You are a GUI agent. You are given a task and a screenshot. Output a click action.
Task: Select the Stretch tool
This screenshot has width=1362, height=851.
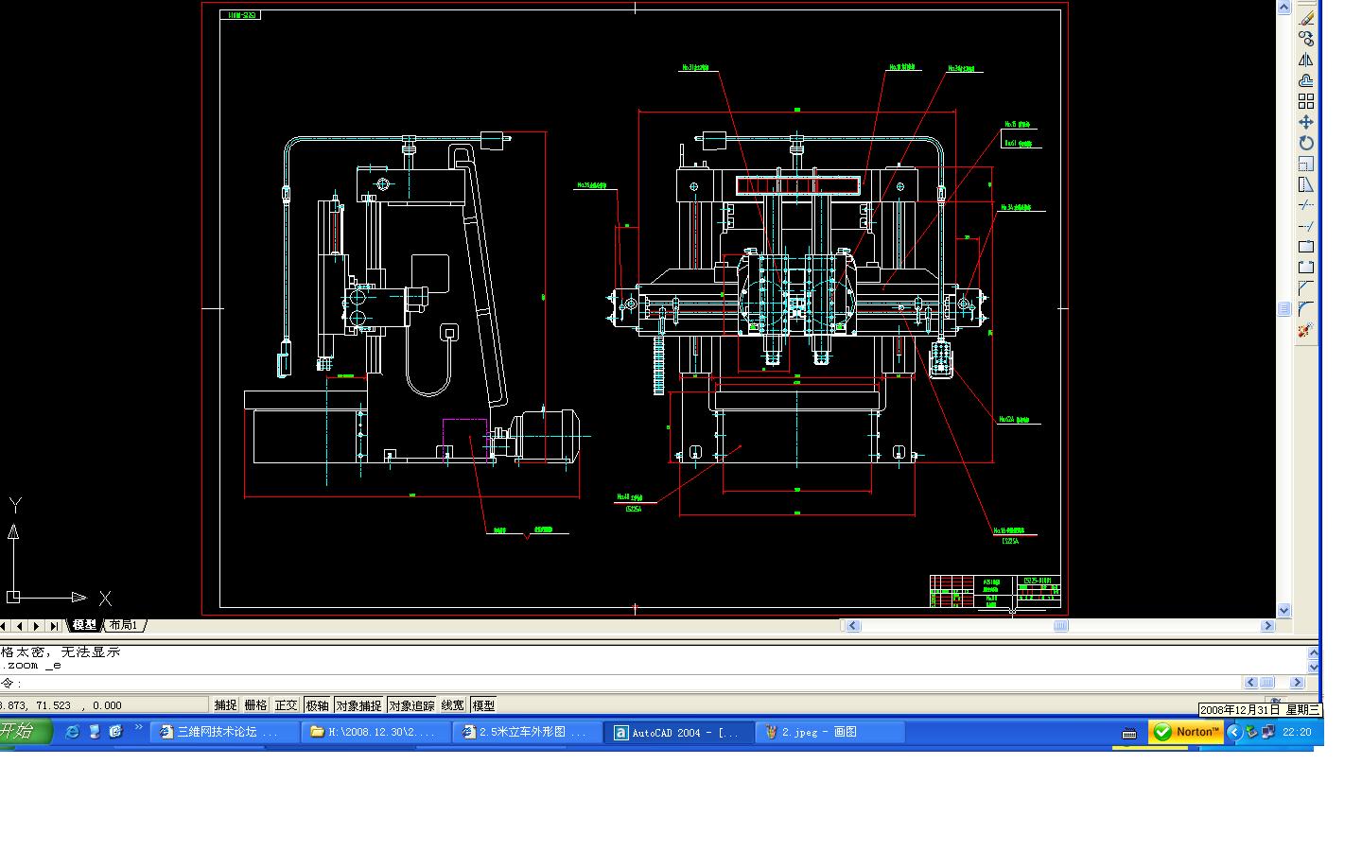pos(1306,184)
